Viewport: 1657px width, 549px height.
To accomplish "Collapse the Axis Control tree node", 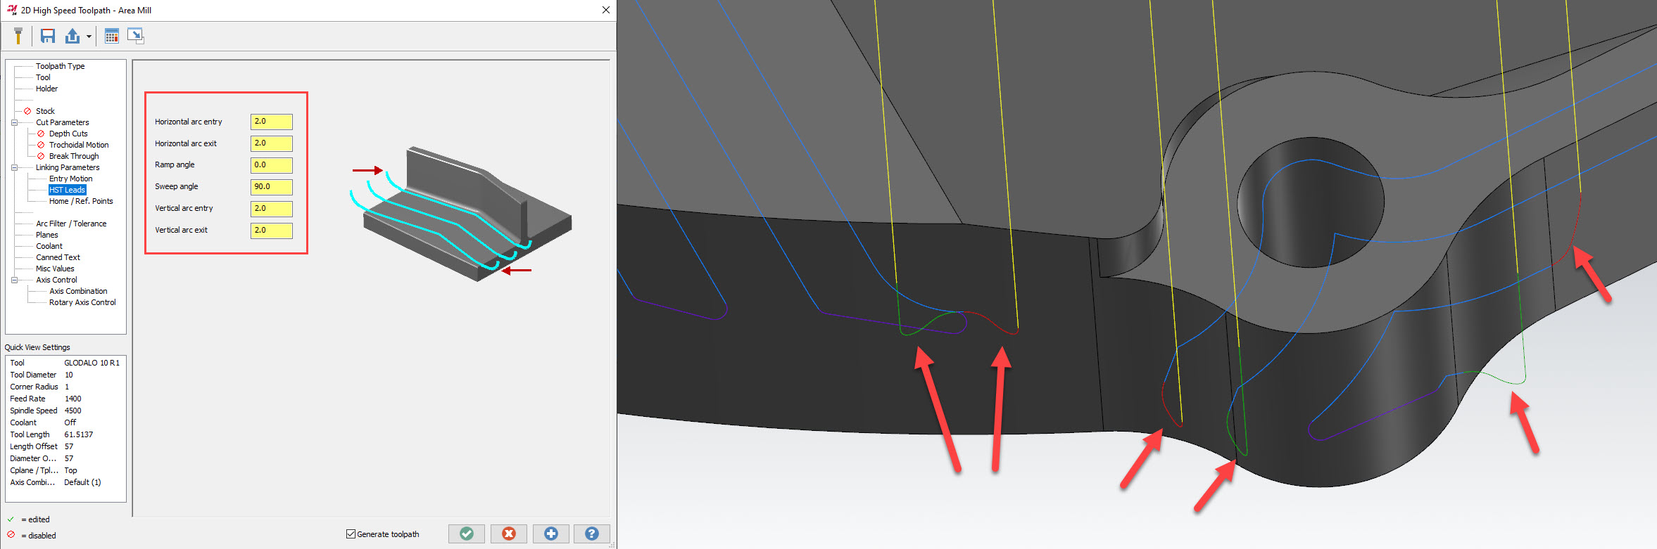I will [14, 280].
